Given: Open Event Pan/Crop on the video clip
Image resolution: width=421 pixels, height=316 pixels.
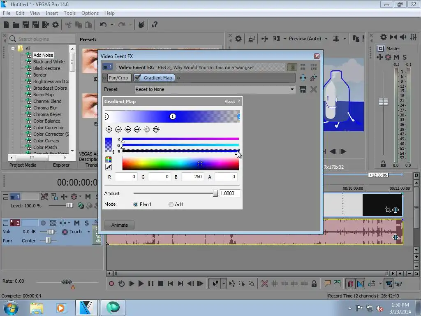Looking at the screenshot, I should pyautogui.click(x=388, y=209).
